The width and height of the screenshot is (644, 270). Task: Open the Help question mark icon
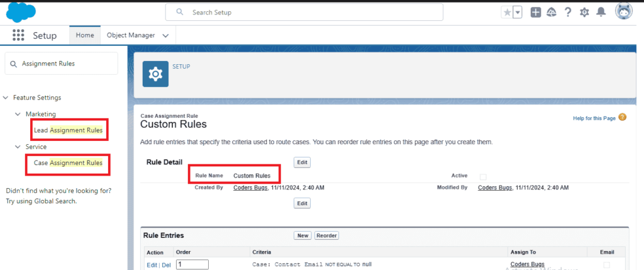point(568,13)
